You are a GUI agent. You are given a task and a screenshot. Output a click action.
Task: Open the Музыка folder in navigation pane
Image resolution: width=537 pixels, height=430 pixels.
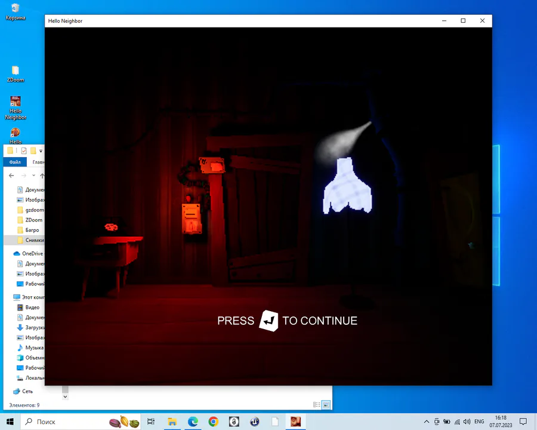click(30, 348)
